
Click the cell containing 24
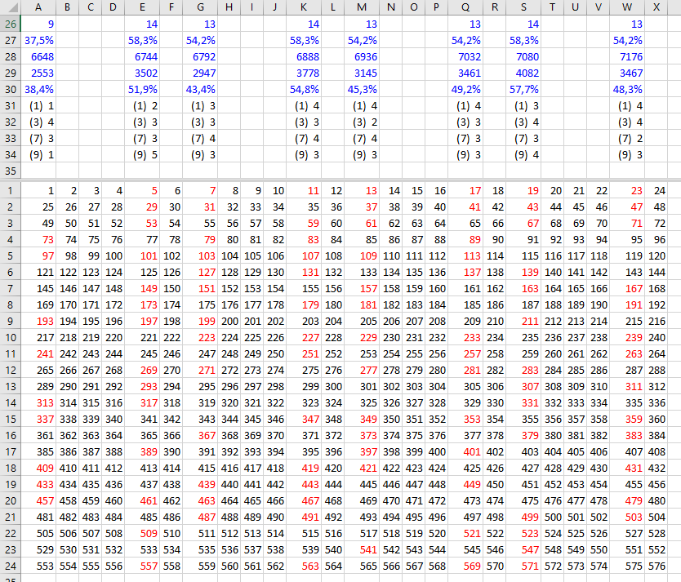pyautogui.click(x=657, y=190)
